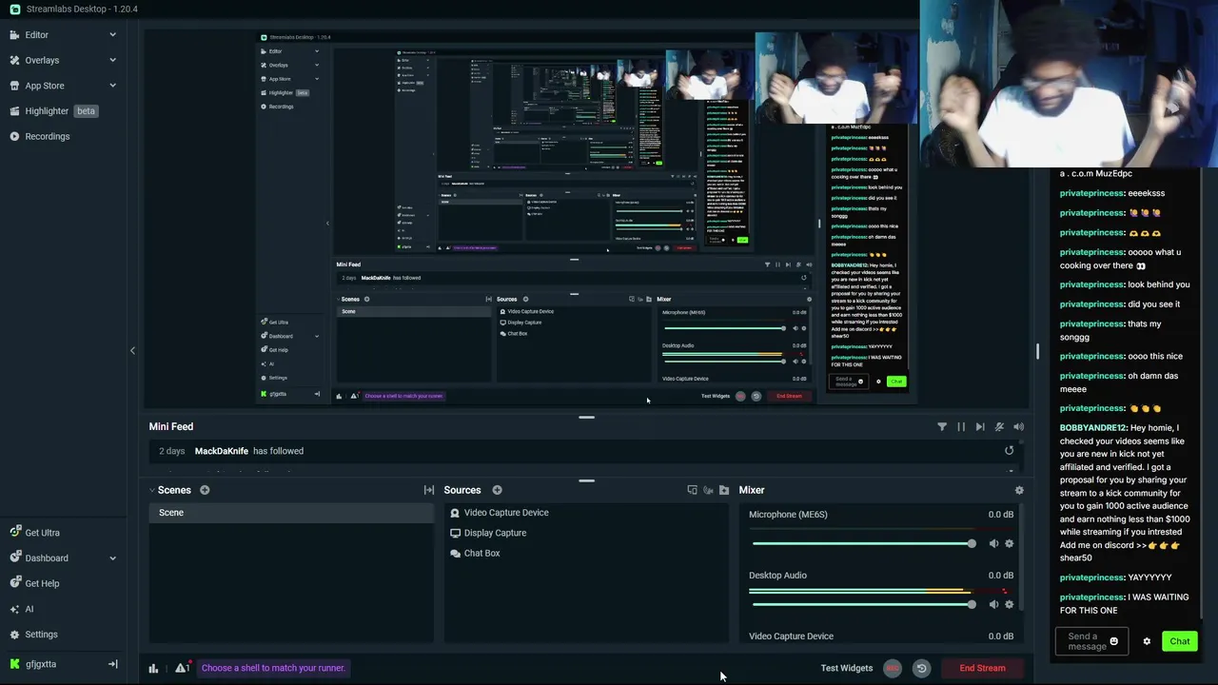Viewport: 1218px width, 685px height.
Task: Open chat settings gear
Action: coord(1147,641)
